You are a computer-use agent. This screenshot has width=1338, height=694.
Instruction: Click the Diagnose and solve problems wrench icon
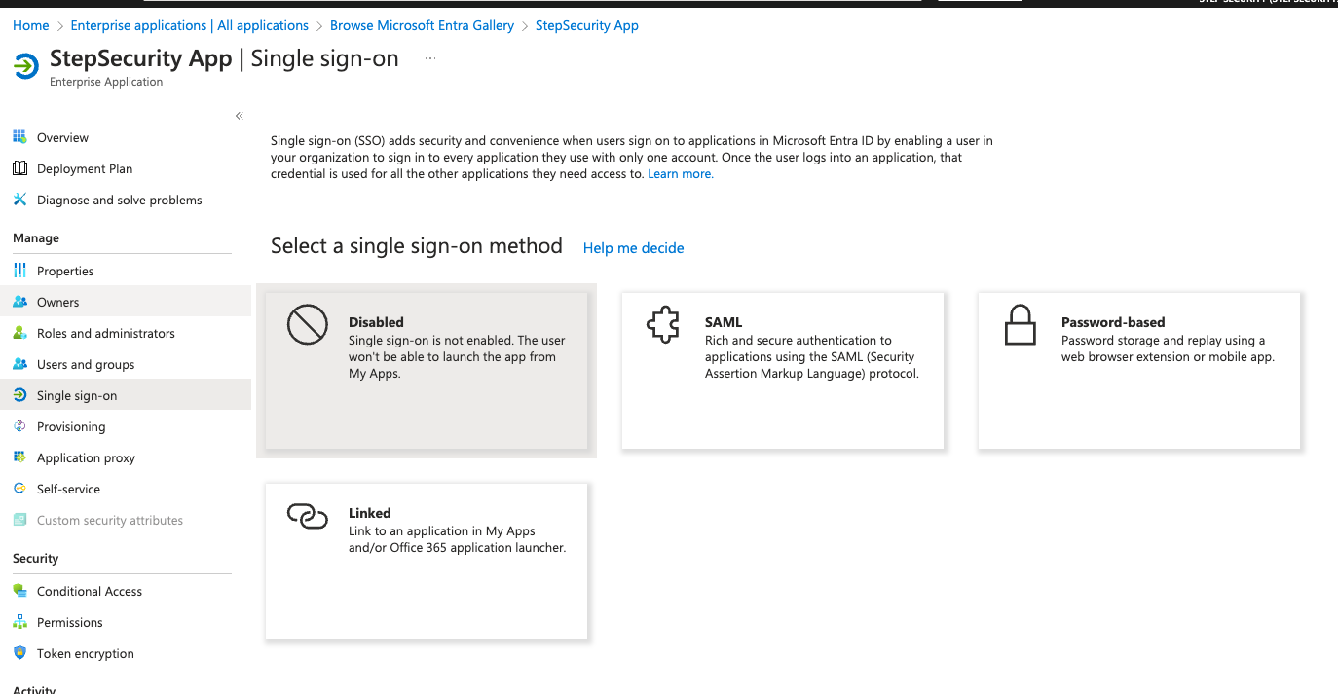point(19,200)
